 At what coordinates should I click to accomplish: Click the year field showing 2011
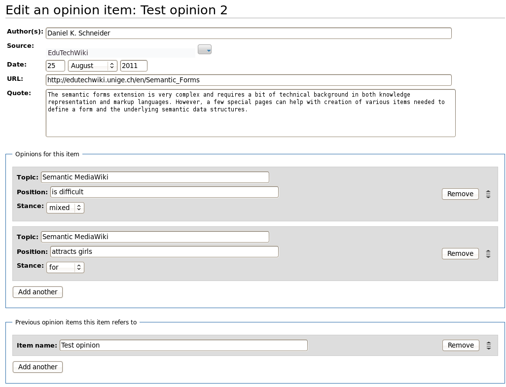[x=134, y=66]
